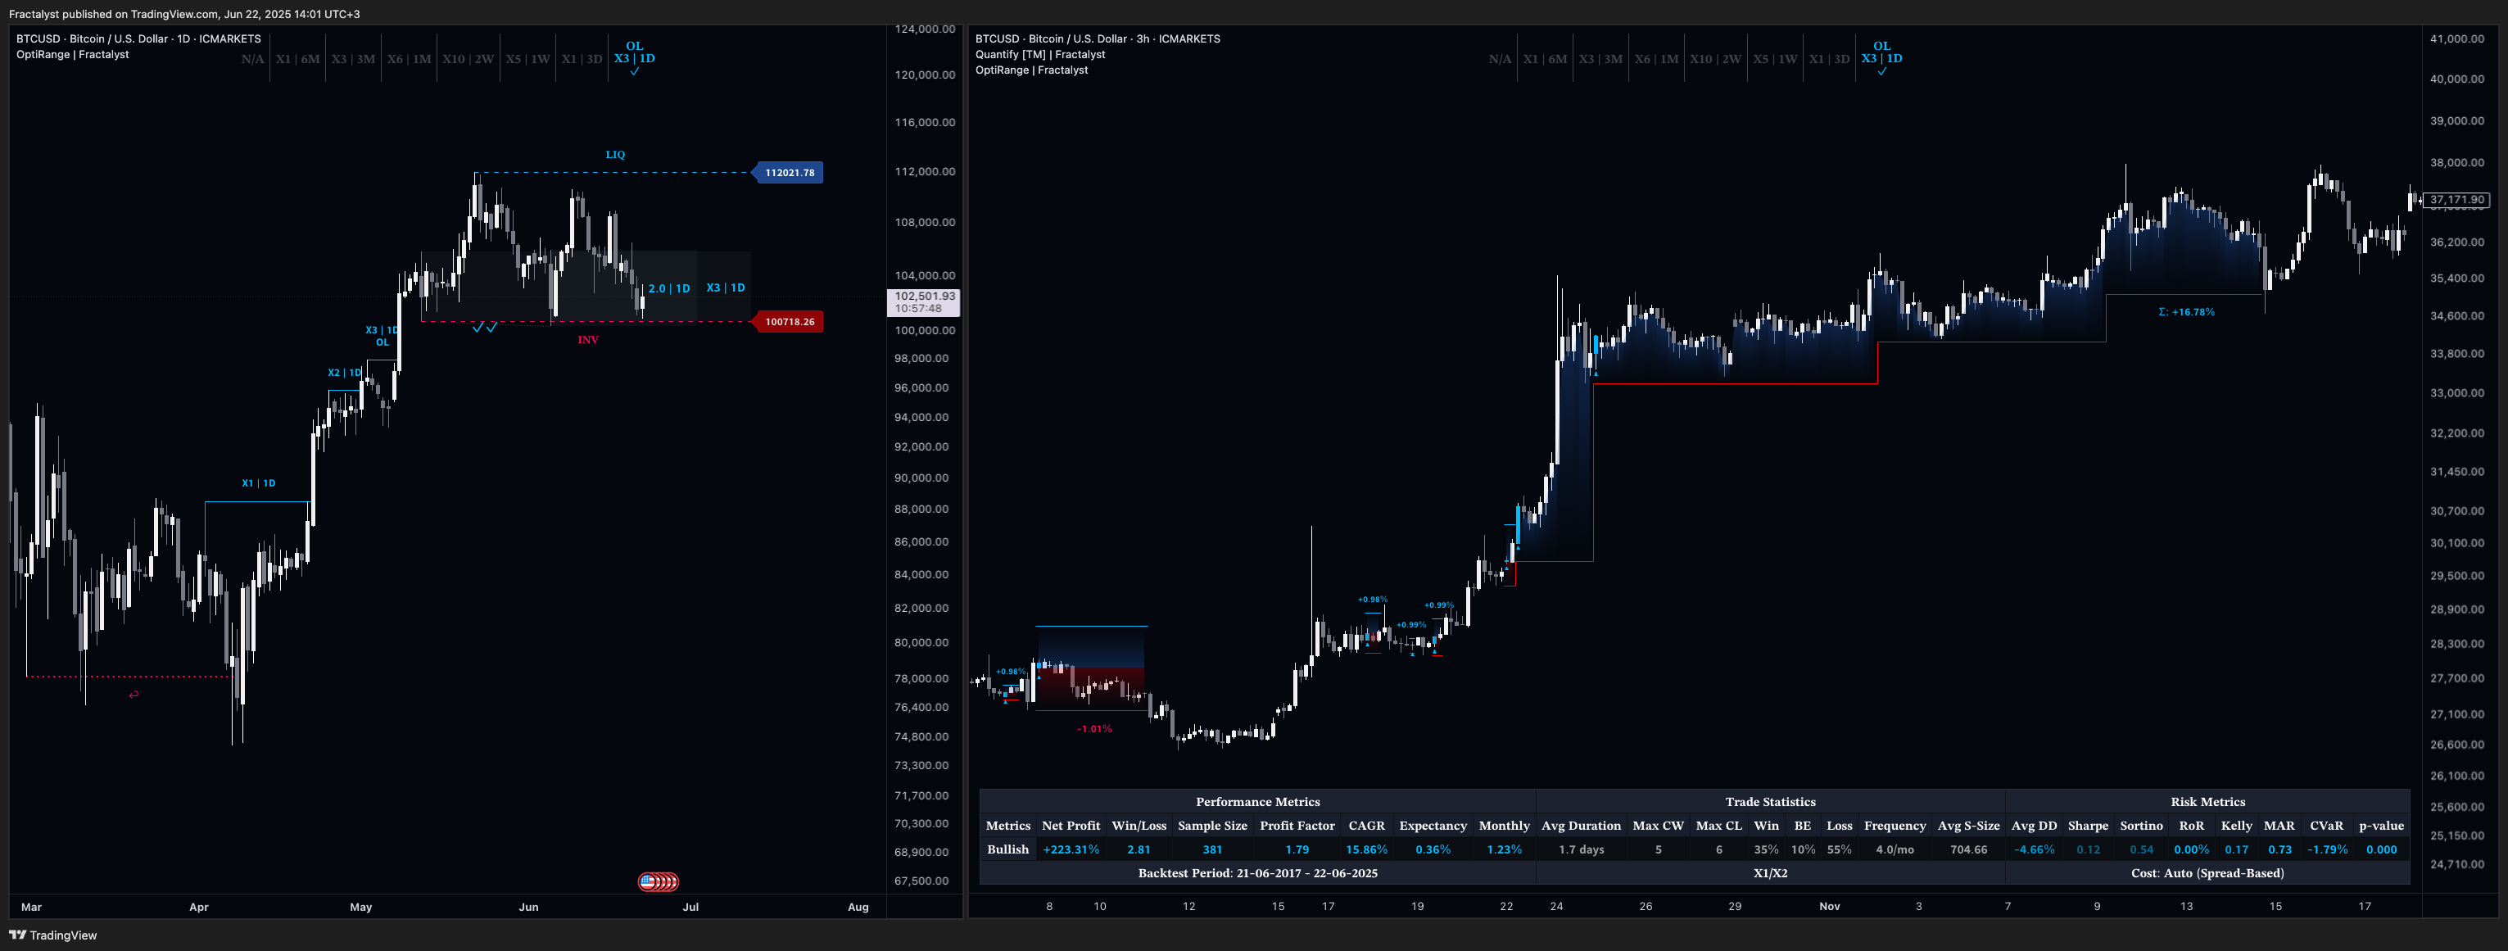This screenshot has width=2508, height=951.
Task: Click the Profit Factor value 1.79
Action: tap(1297, 849)
